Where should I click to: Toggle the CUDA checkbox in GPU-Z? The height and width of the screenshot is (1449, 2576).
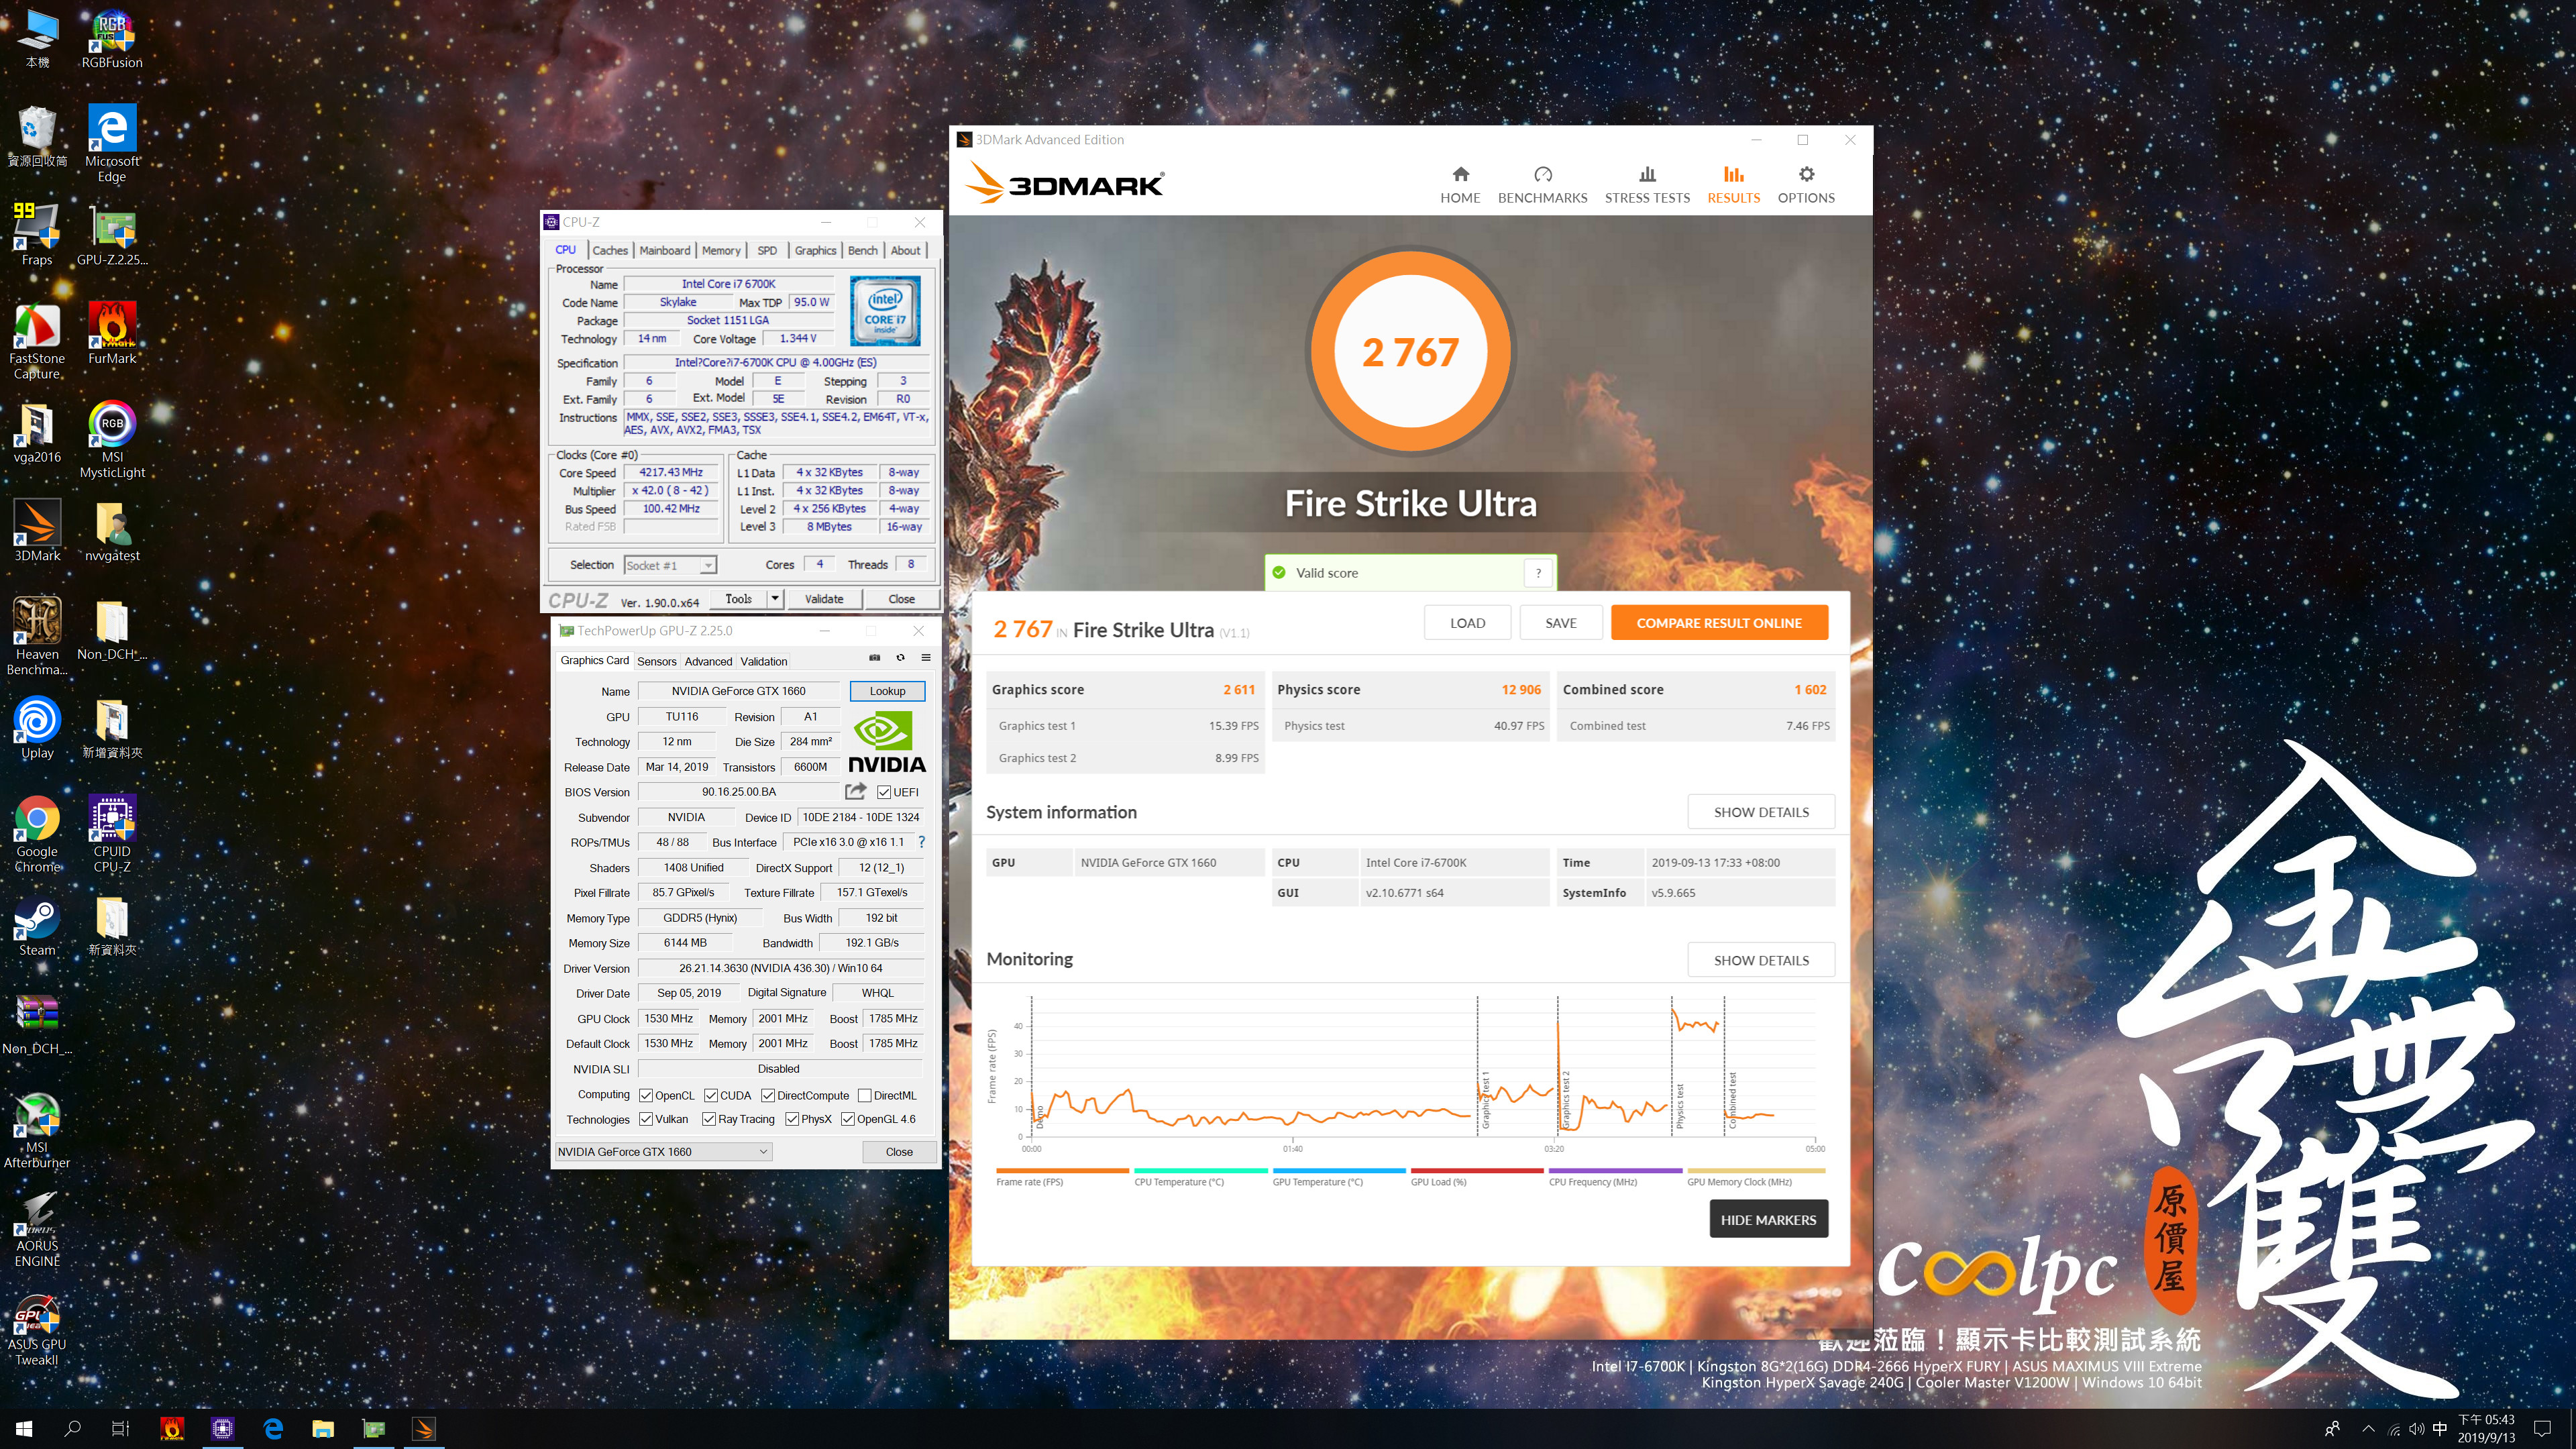click(711, 1095)
